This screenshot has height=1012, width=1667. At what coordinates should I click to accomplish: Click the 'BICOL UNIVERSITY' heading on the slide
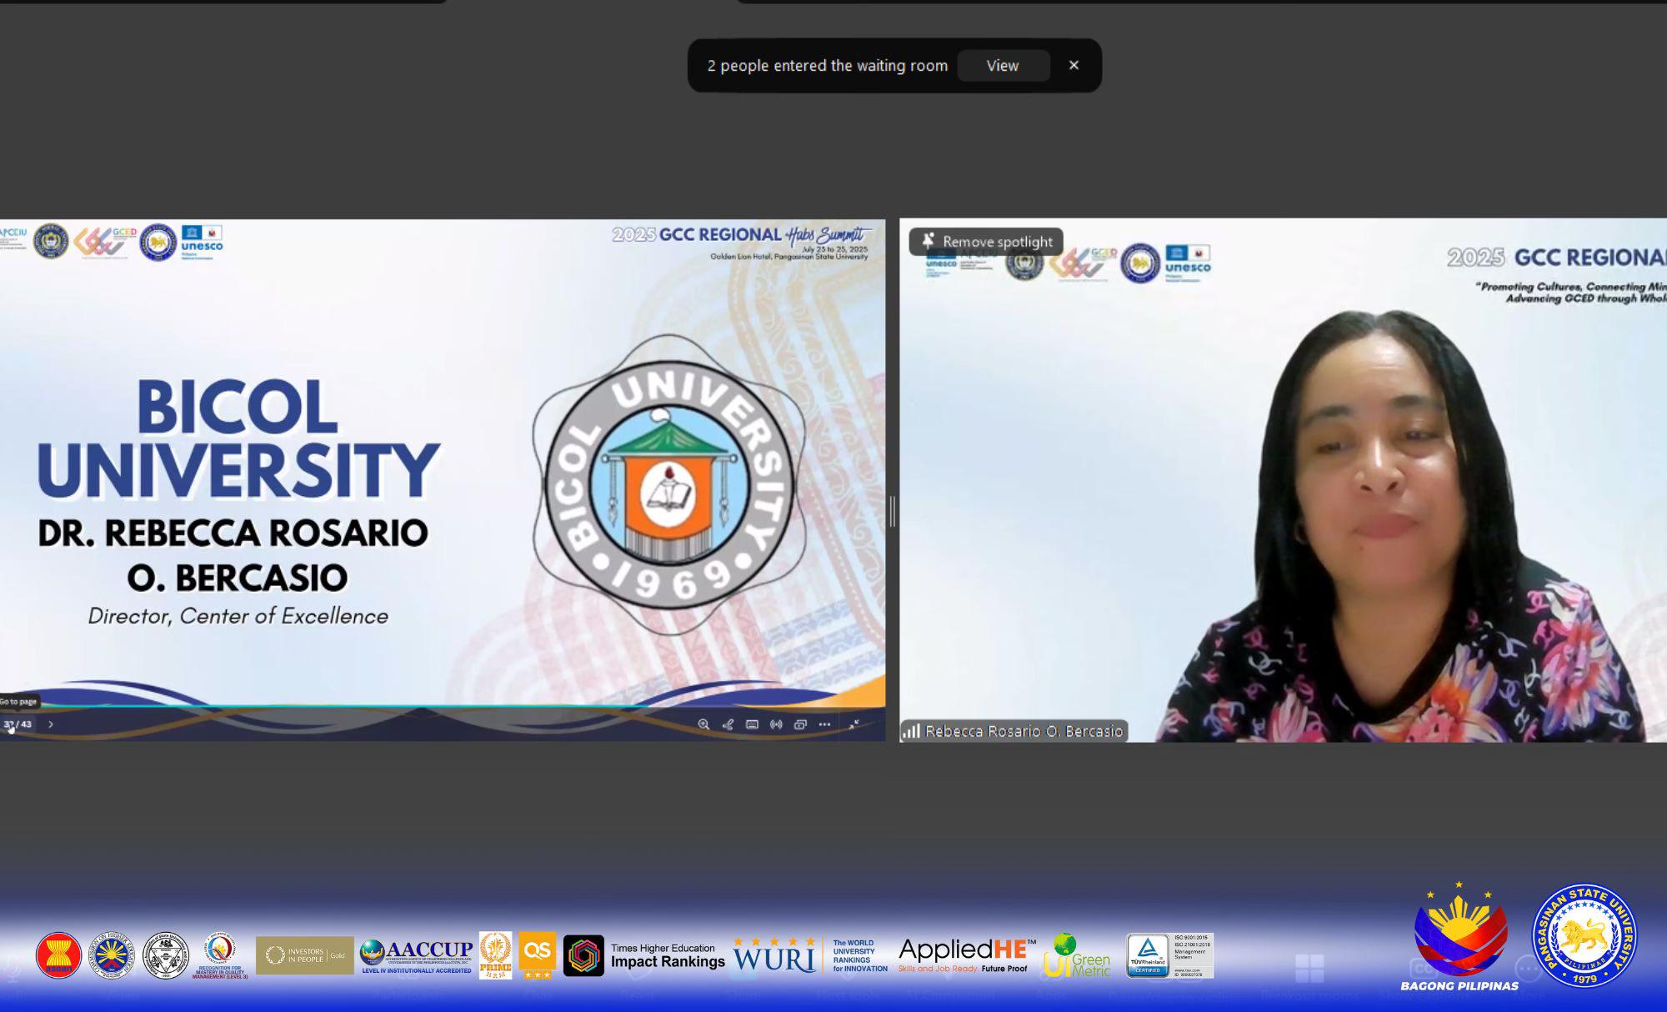tap(238, 438)
